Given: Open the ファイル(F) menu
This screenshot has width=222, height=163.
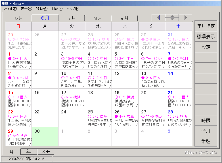Looking at the screenshot, I should 10,9.
